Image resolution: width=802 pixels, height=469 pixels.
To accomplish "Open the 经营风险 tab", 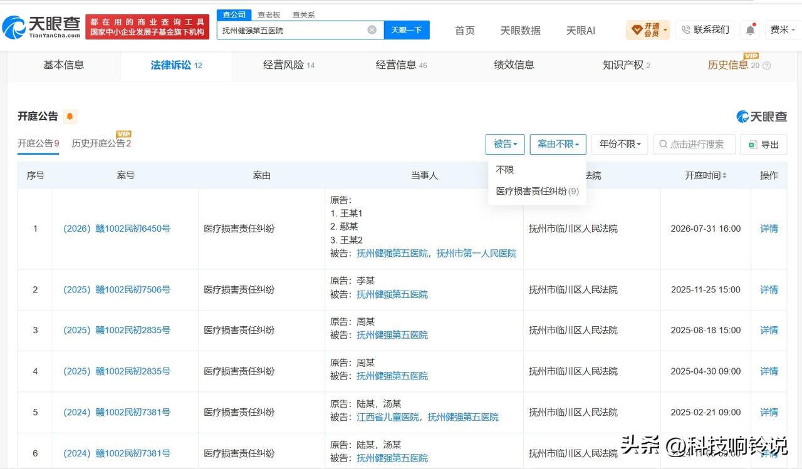I will click(x=289, y=65).
